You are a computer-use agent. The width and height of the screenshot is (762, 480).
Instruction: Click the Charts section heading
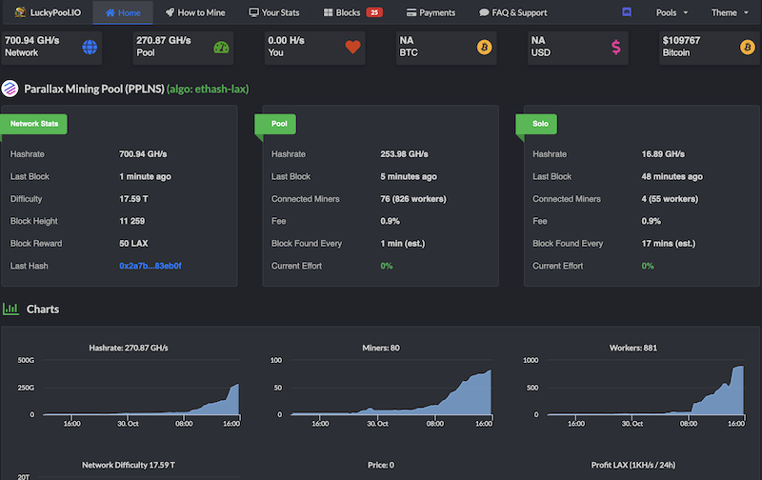point(43,309)
